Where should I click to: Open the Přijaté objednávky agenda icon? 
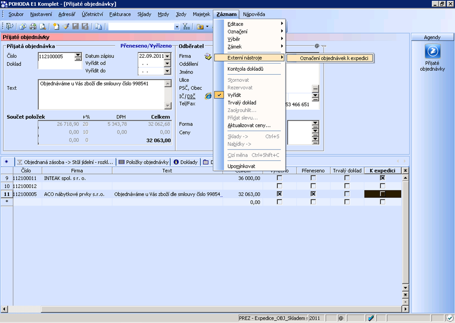point(432,51)
